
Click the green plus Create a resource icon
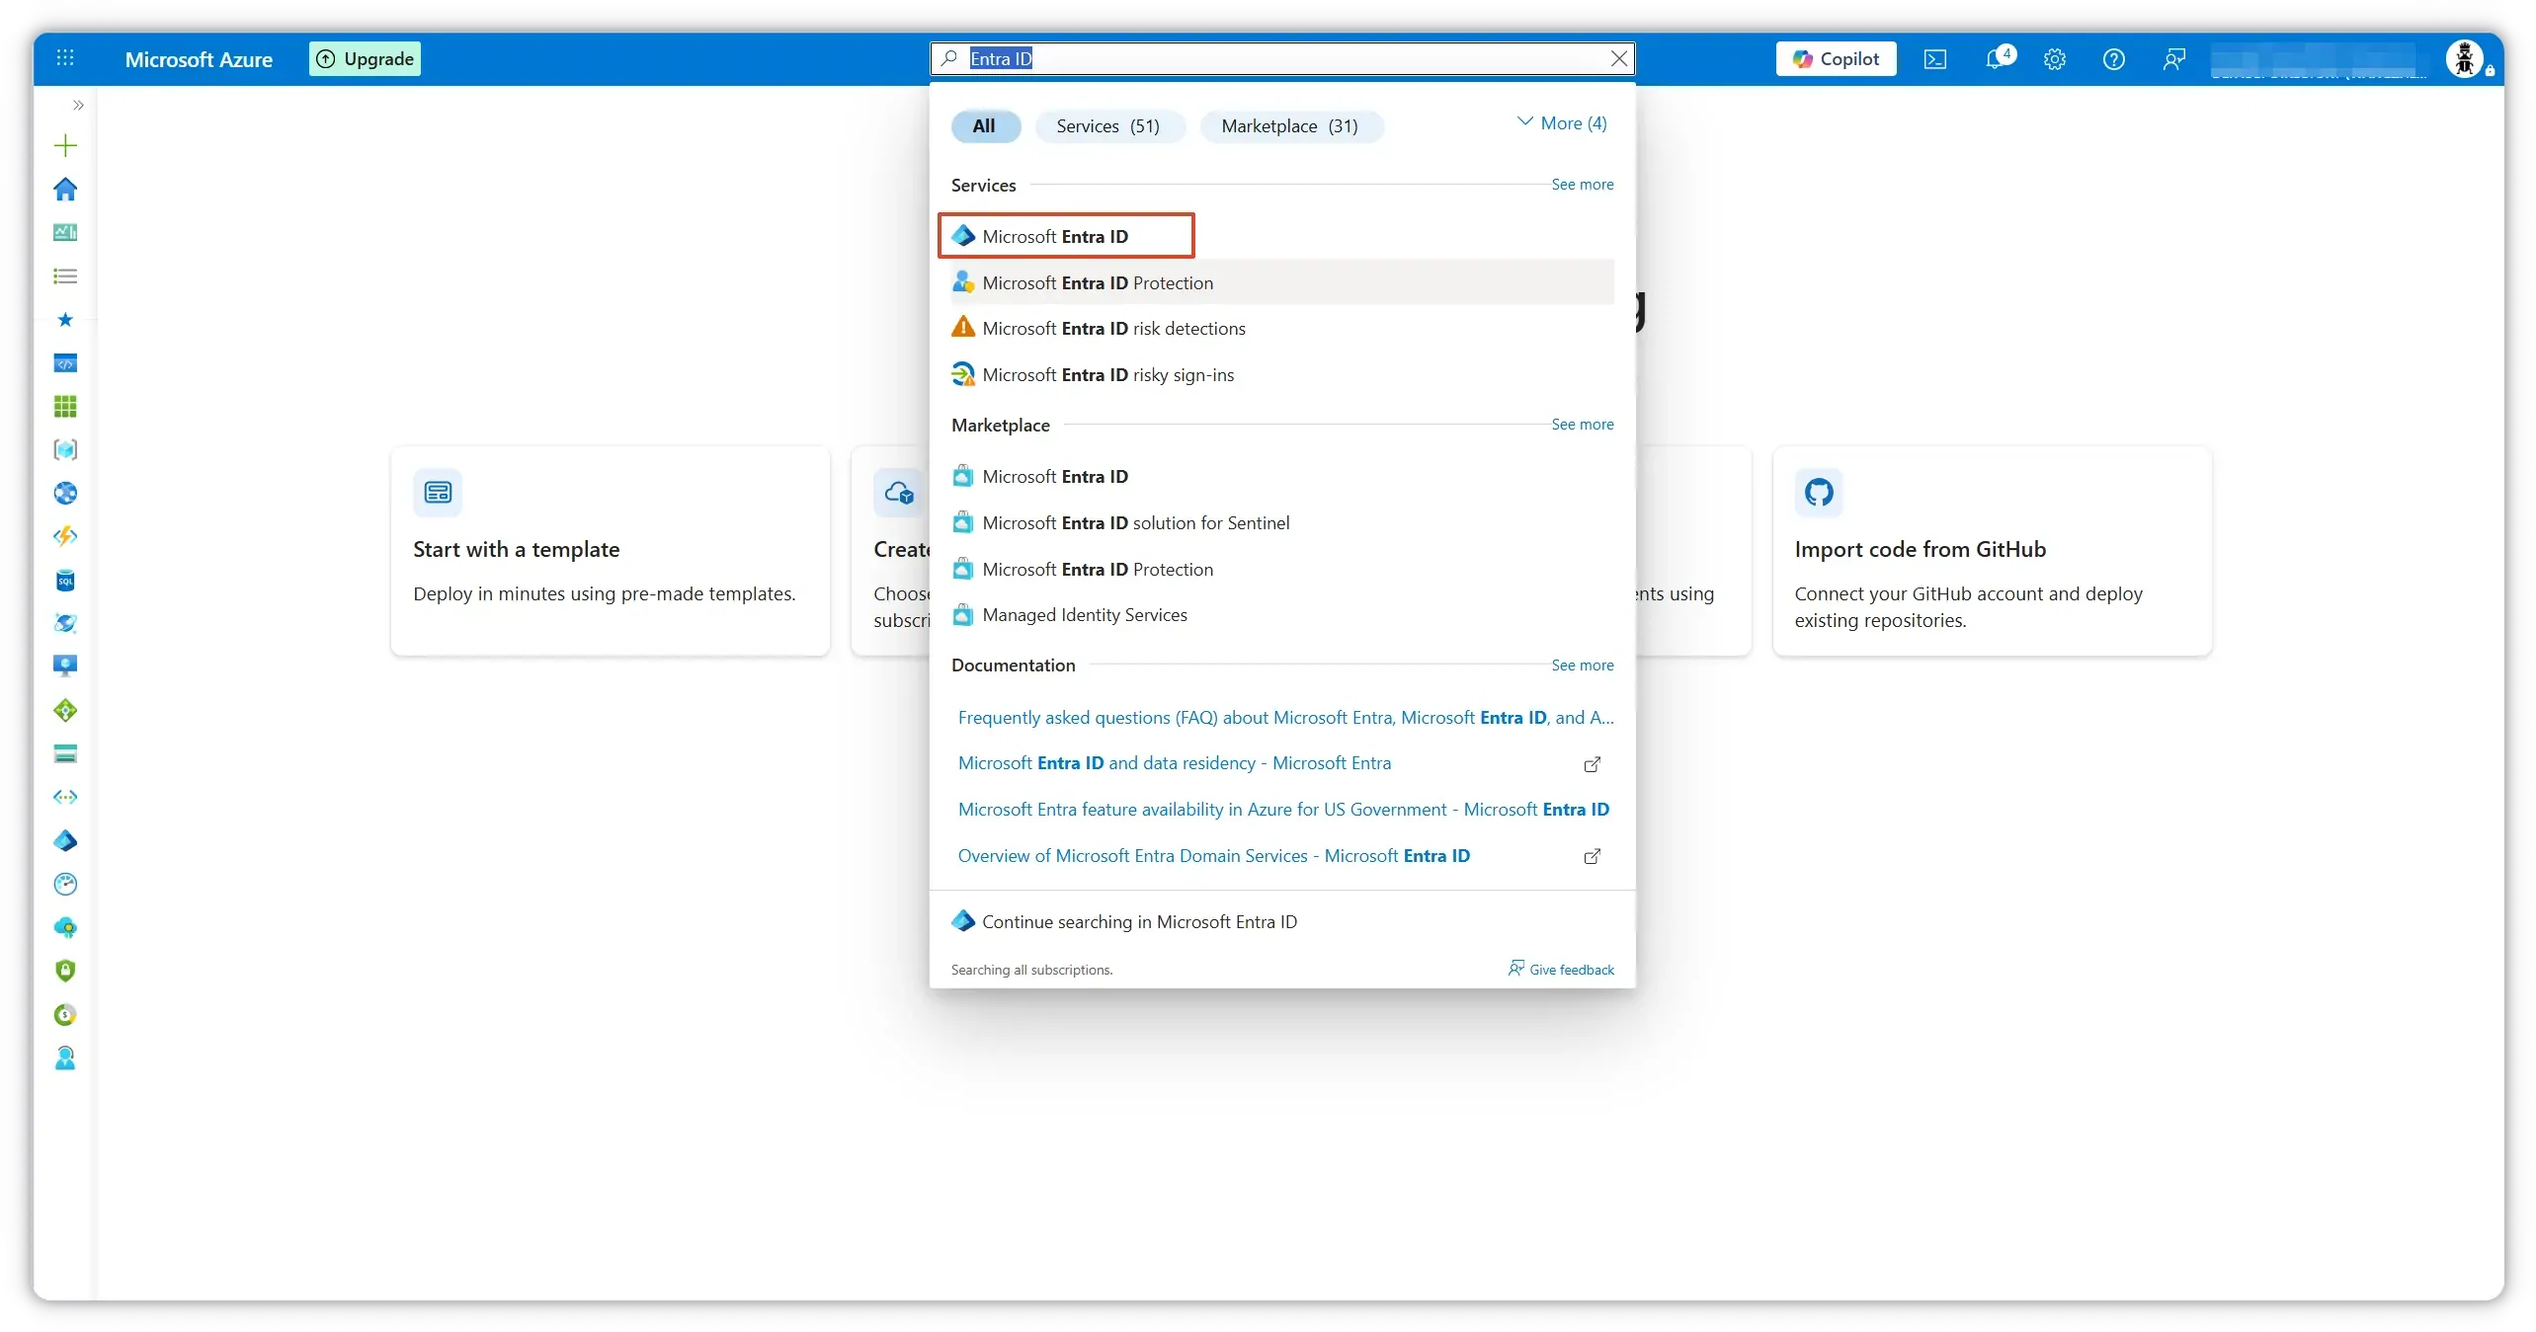pyautogui.click(x=65, y=146)
